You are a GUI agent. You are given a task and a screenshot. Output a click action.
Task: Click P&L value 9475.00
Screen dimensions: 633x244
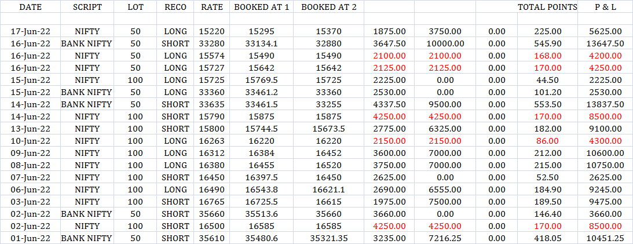(x=605, y=202)
